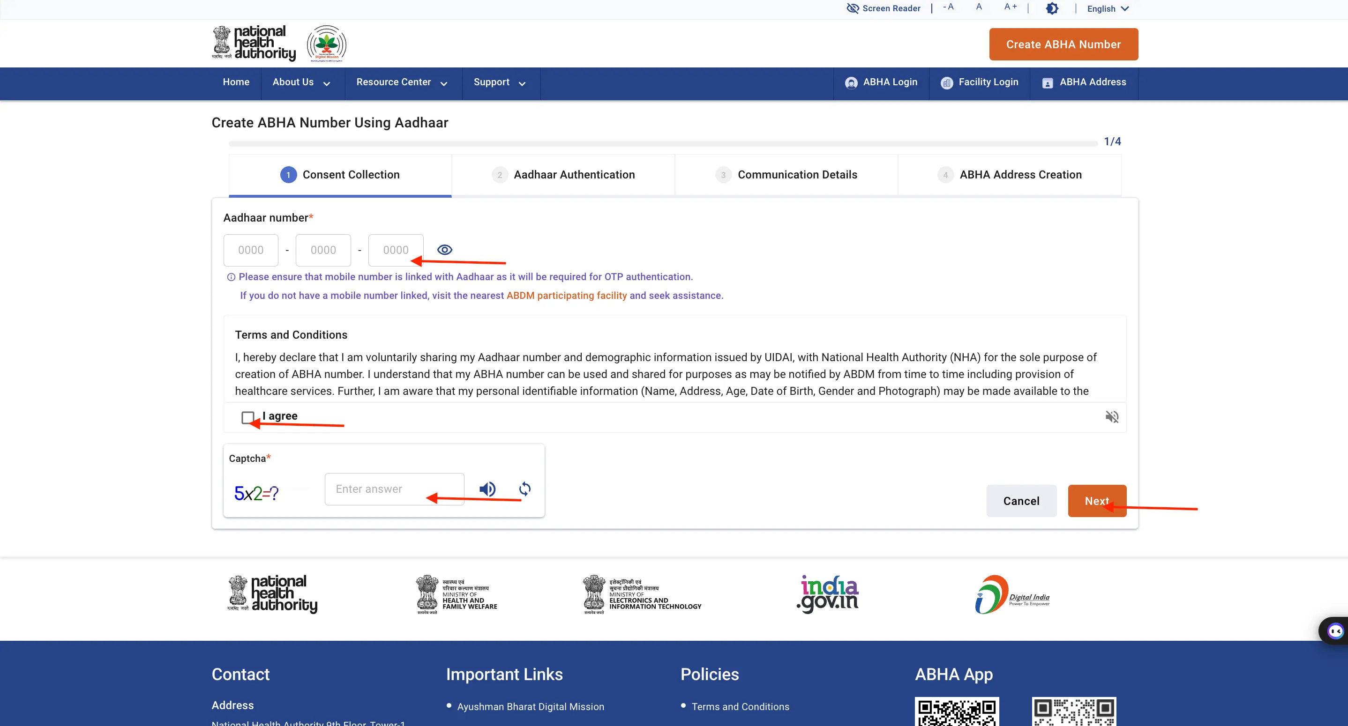The height and width of the screenshot is (726, 1348).
Task: Decrease font size with -A
Action: [x=948, y=7]
